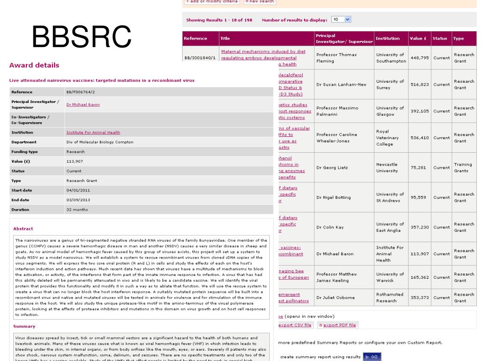Open Institute For Animal Health link
Image resolution: width=482 pixels, height=361 pixels.
(x=93, y=133)
